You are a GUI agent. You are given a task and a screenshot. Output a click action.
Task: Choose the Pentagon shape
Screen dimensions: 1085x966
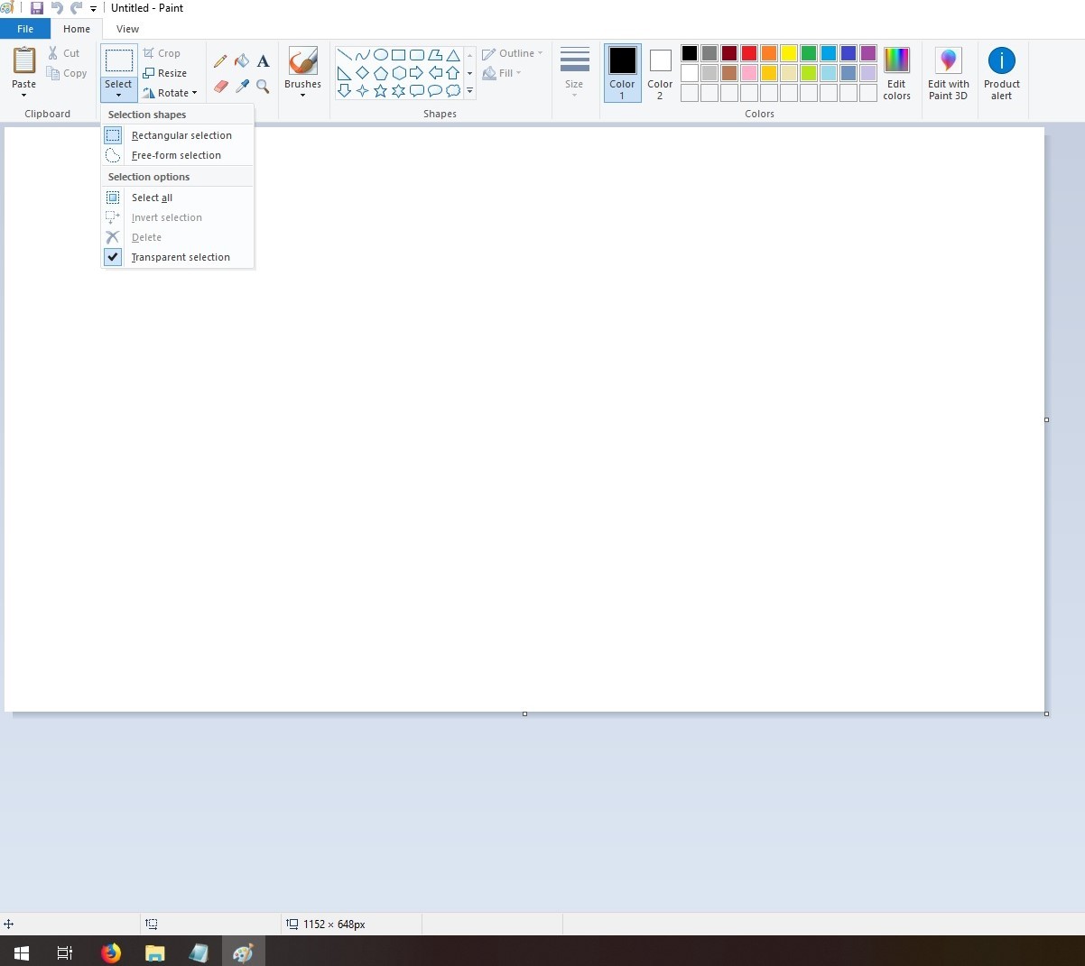pos(380,73)
